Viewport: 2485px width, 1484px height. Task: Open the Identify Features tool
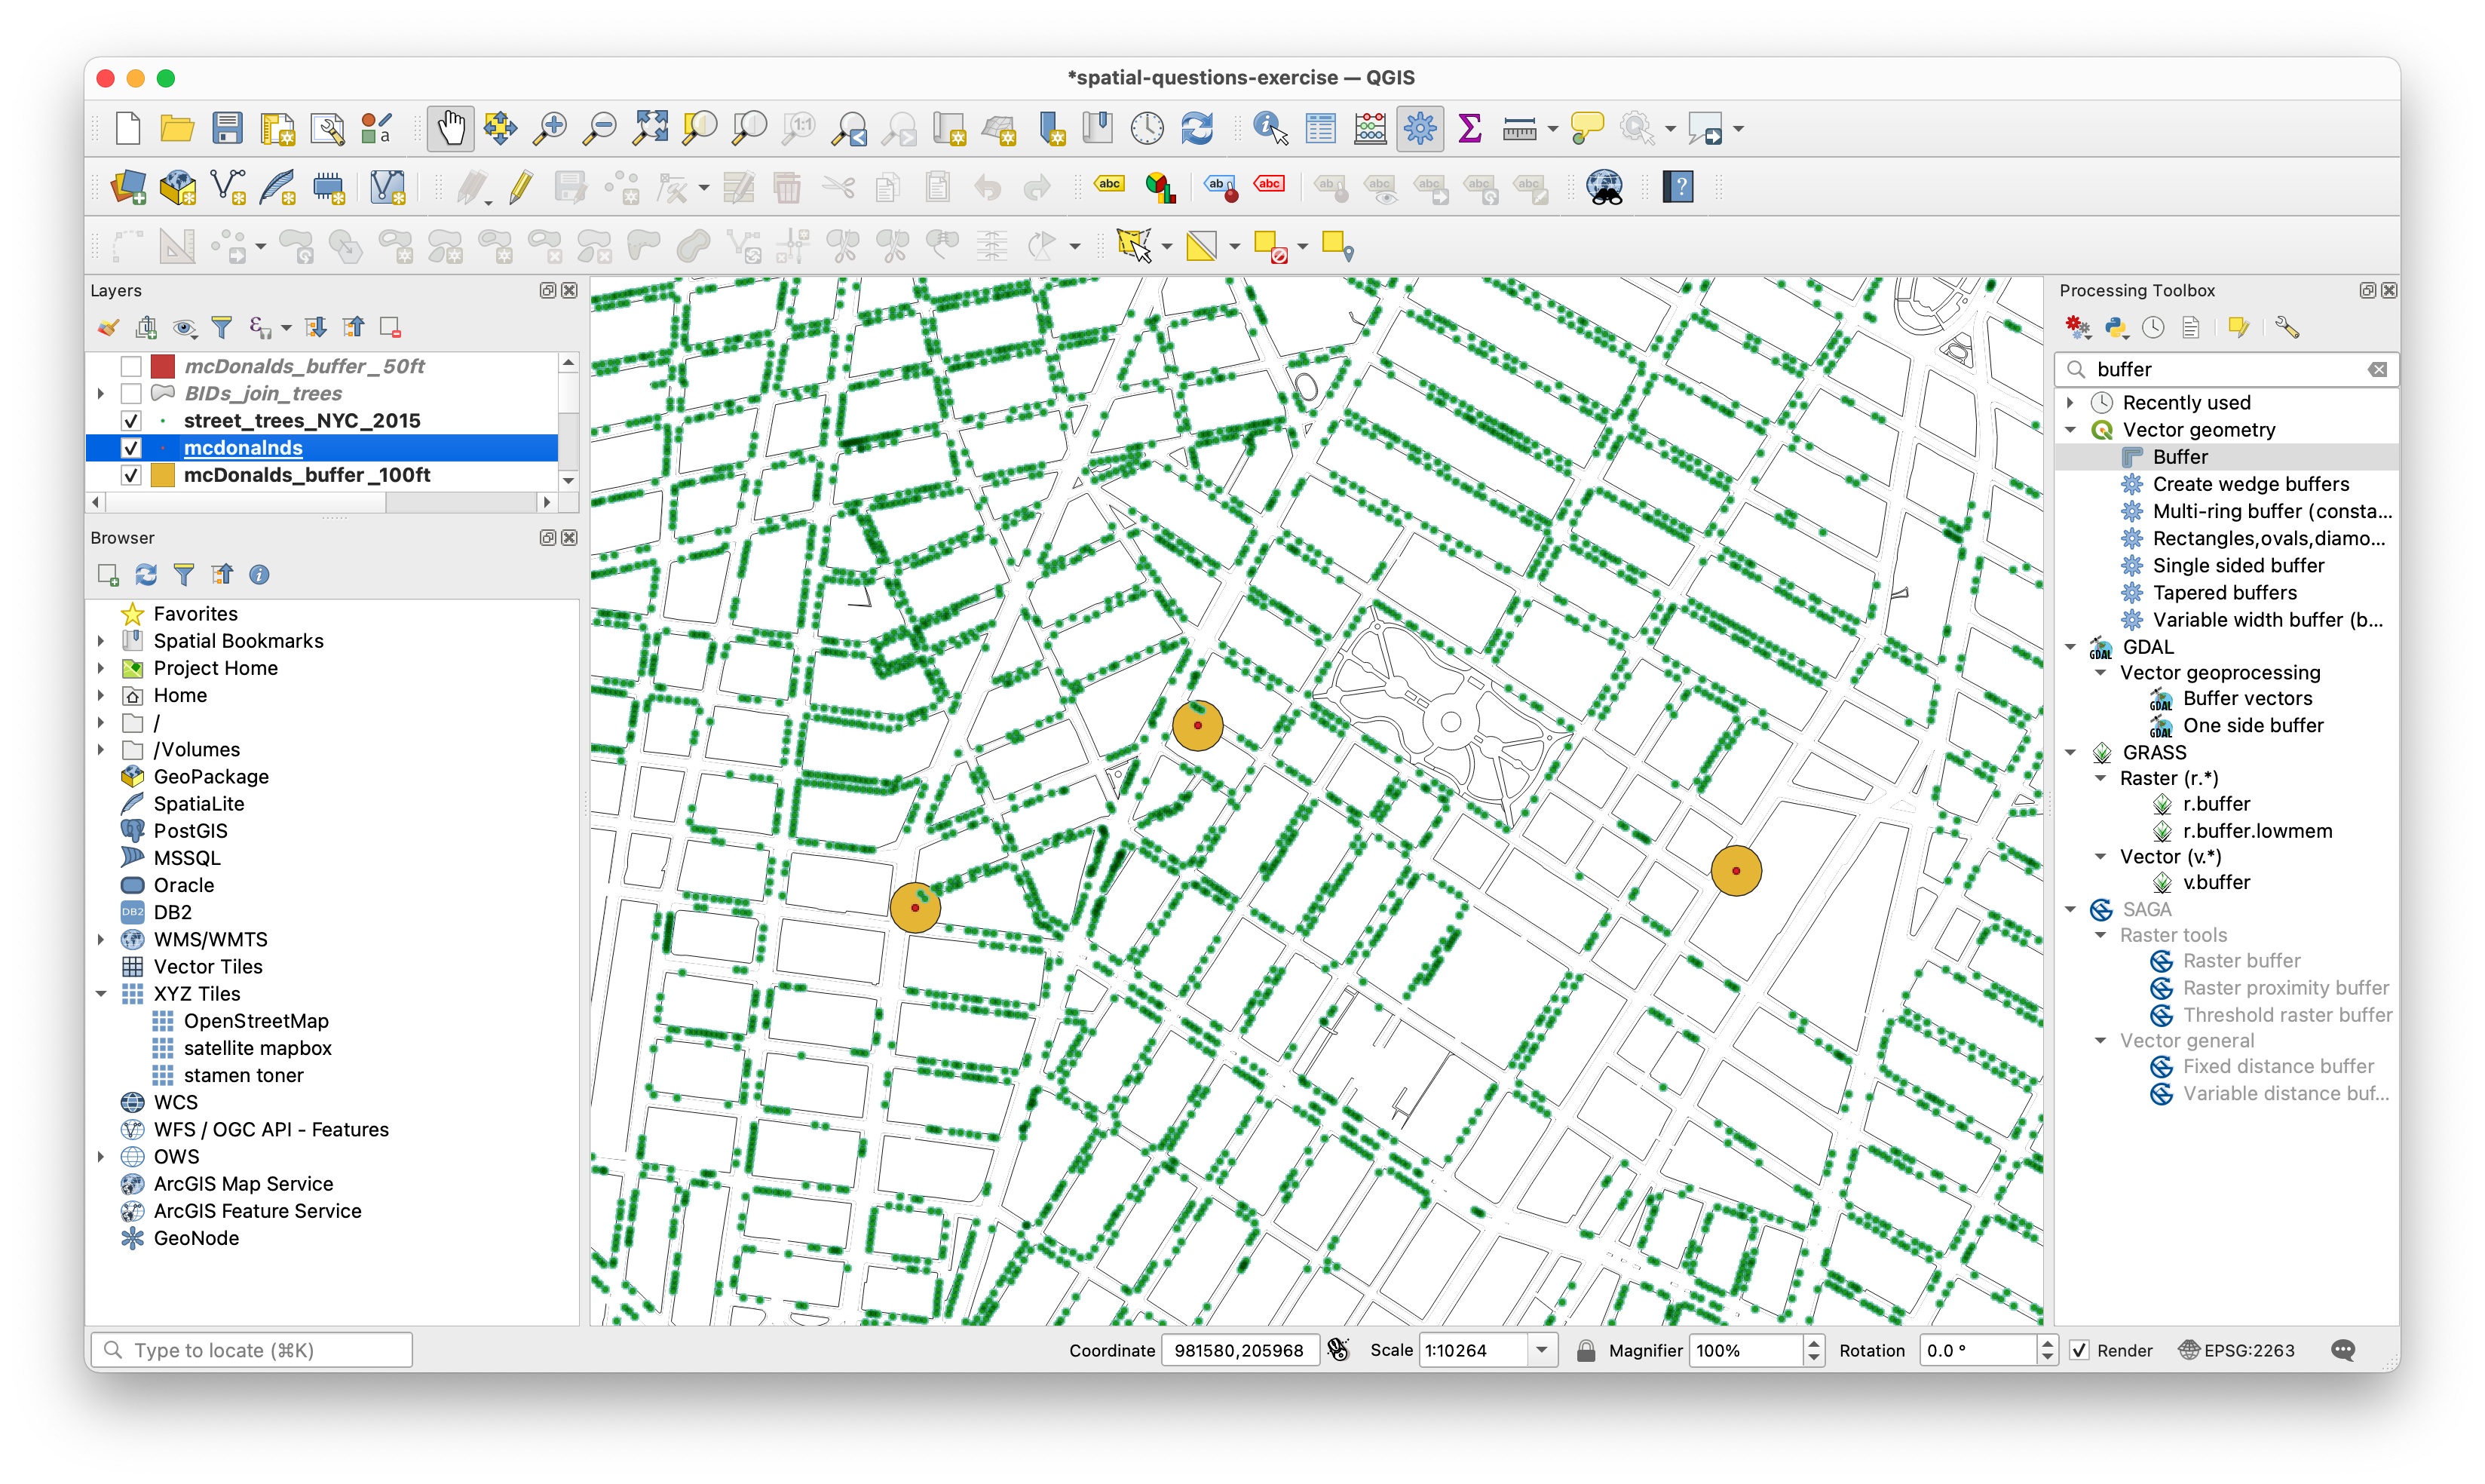point(1270,129)
